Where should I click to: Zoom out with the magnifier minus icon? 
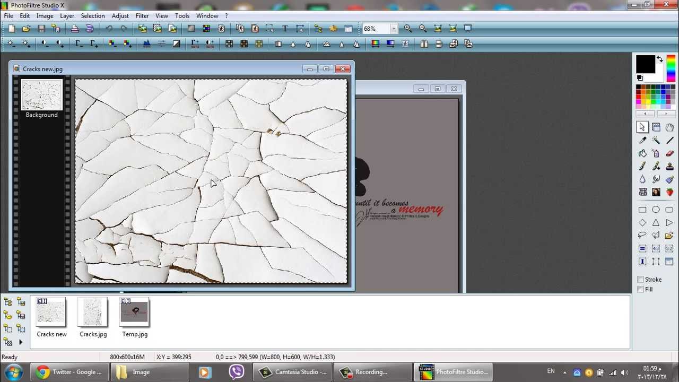click(423, 29)
